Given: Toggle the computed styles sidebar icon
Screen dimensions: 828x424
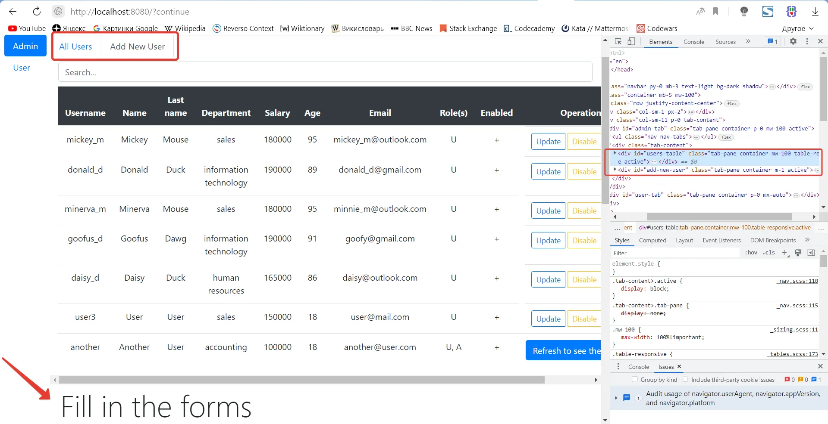Looking at the screenshot, I should pyautogui.click(x=811, y=253).
